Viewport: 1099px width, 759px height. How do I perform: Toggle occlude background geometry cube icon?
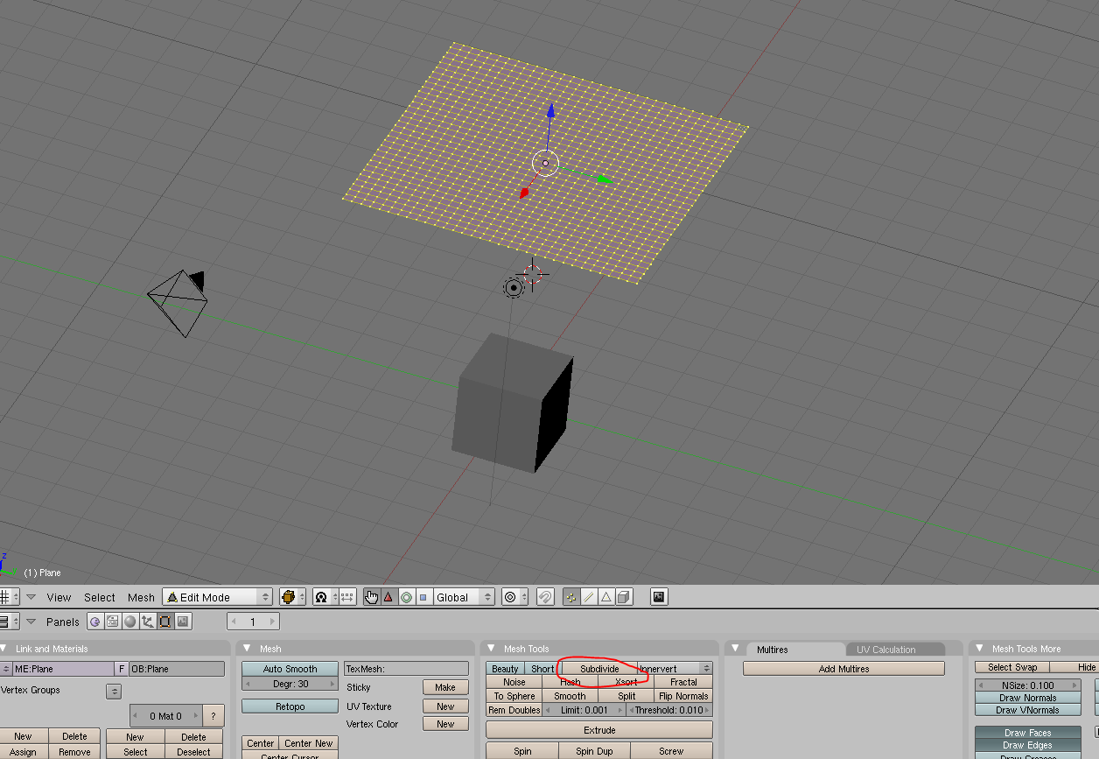point(624,597)
